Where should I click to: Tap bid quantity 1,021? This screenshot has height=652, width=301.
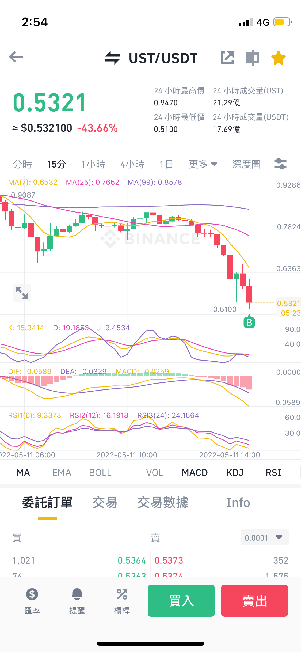tap(24, 560)
